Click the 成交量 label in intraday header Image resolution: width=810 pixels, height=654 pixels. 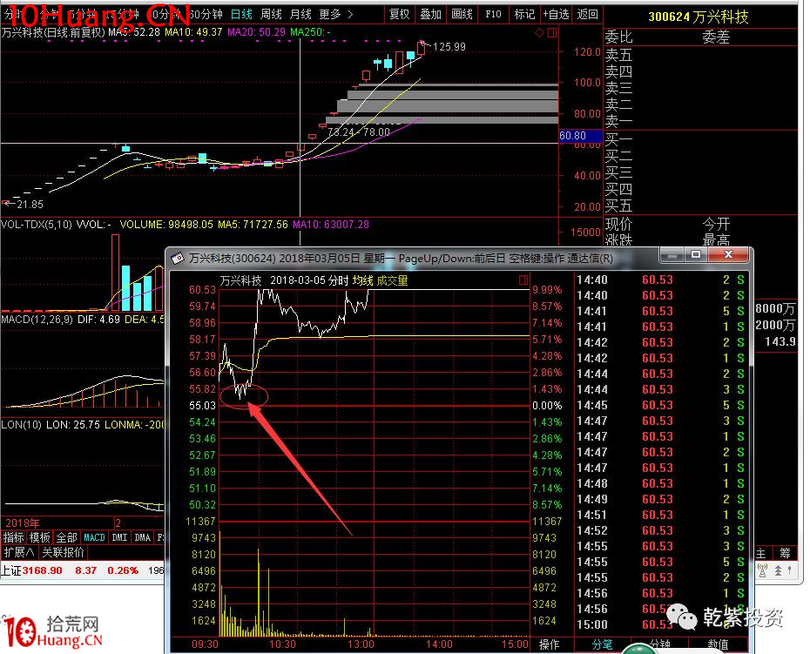(x=392, y=280)
